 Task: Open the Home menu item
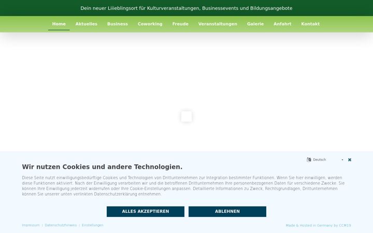59,24
